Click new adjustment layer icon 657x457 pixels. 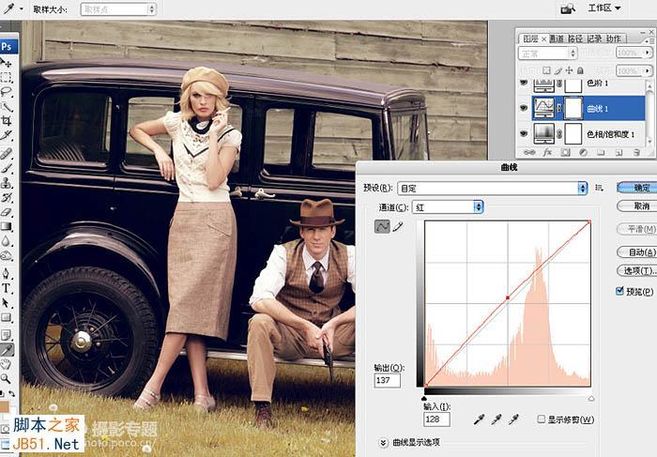pyautogui.click(x=583, y=153)
